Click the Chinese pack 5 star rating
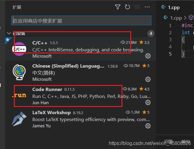The height and width of the screenshot is (149, 194). click(x=146, y=66)
